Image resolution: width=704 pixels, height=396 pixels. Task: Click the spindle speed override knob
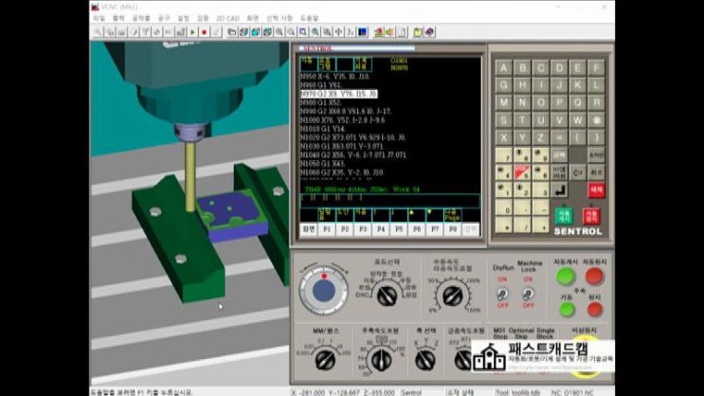(x=381, y=358)
